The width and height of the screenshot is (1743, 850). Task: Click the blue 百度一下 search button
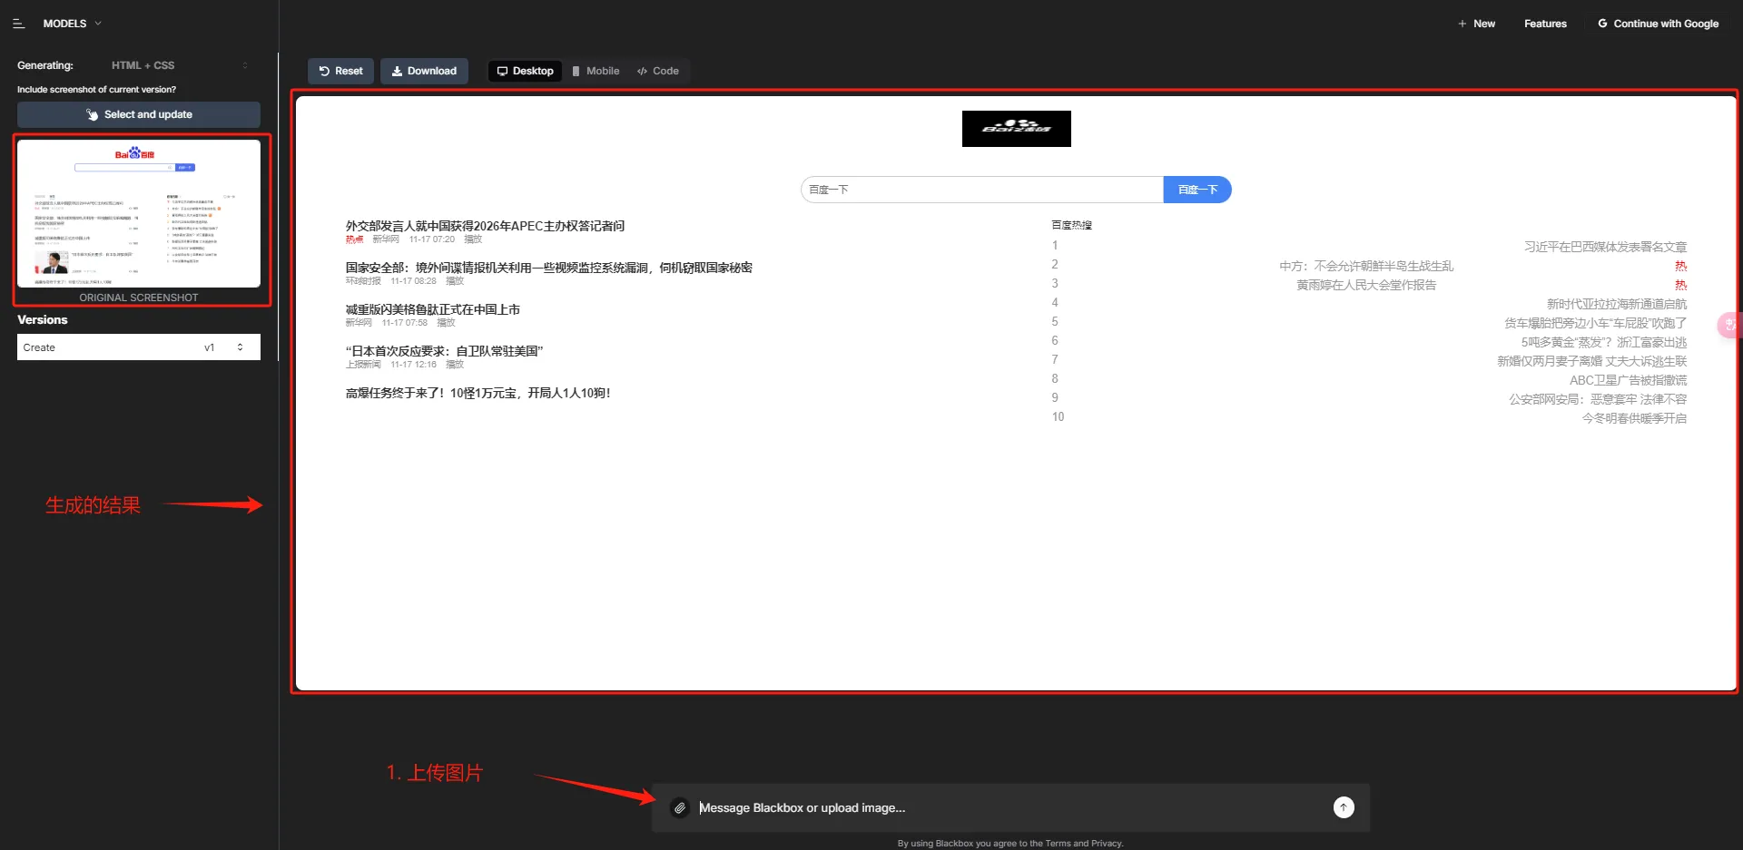[x=1196, y=190]
